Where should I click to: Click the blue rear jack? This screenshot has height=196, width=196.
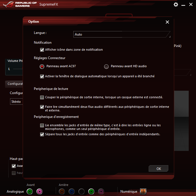coord(72,191)
